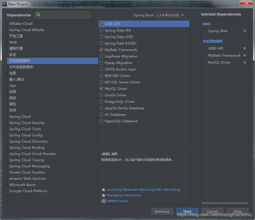Check IBM DB2 Driver
The width and height of the screenshot is (255, 220).
[x=101, y=76]
